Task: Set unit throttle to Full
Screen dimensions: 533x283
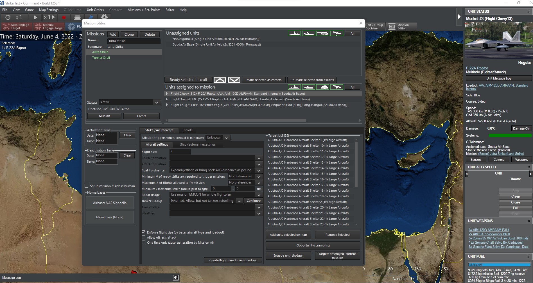Action: coord(515,208)
